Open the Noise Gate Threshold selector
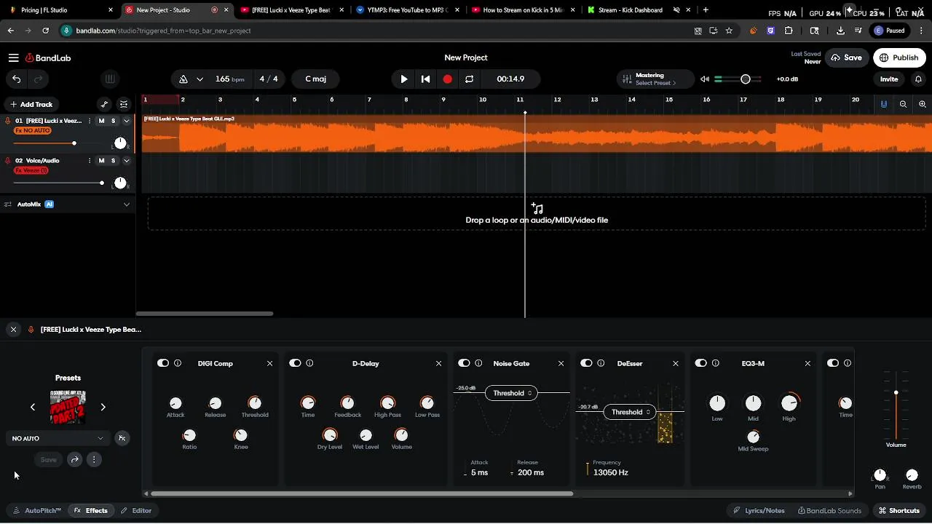The height and width of the screenshot is (524, 932). [511, 393]
